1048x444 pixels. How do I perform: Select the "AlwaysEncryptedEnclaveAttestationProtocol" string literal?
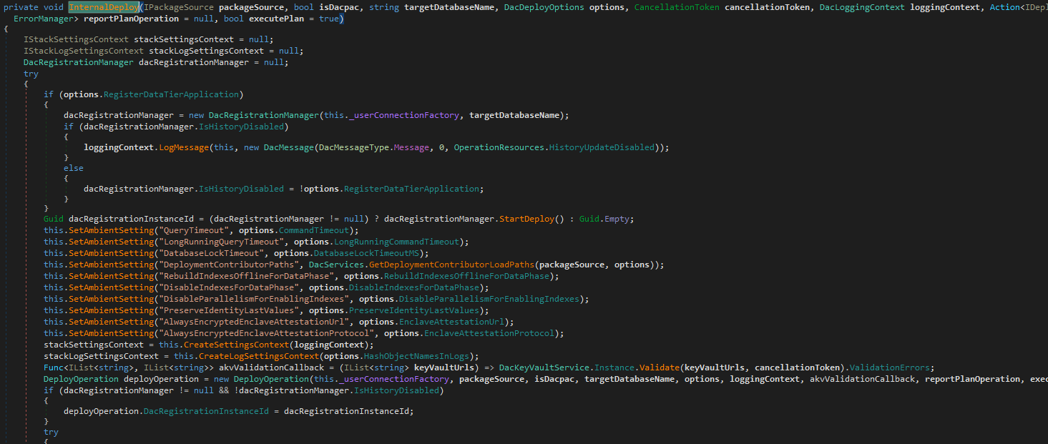[x=266, y=333]
